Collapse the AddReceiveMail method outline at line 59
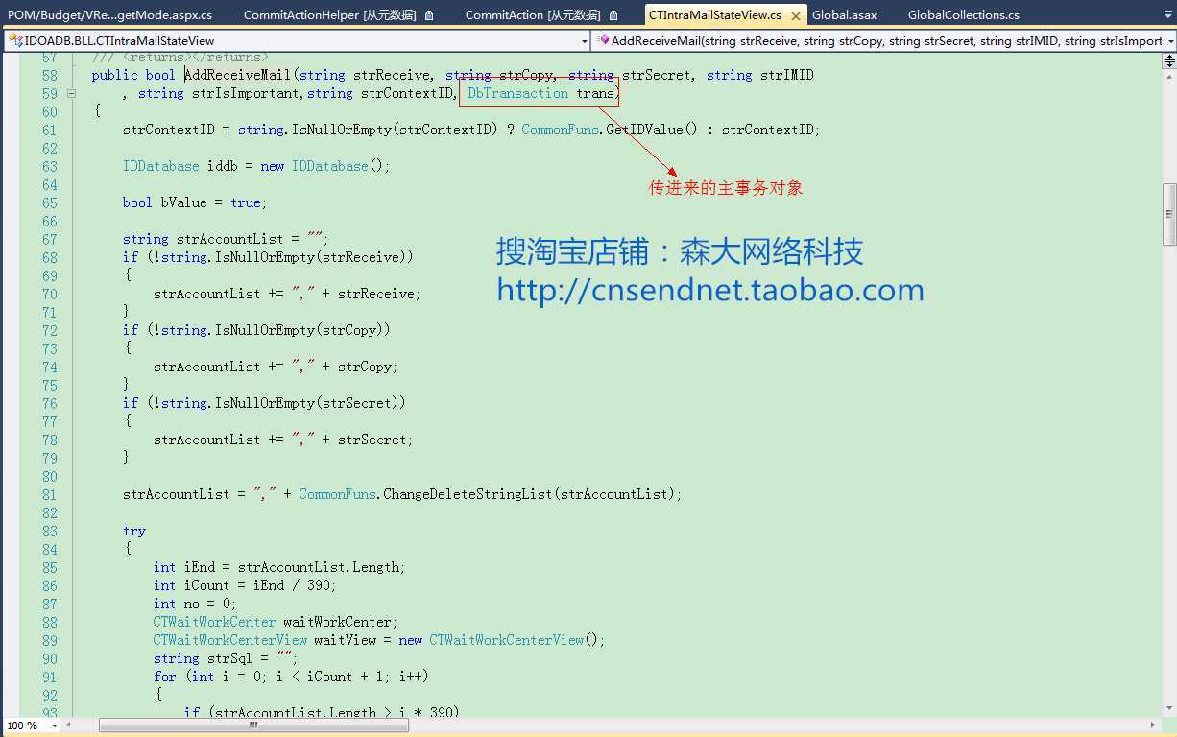 coord(71,93)
